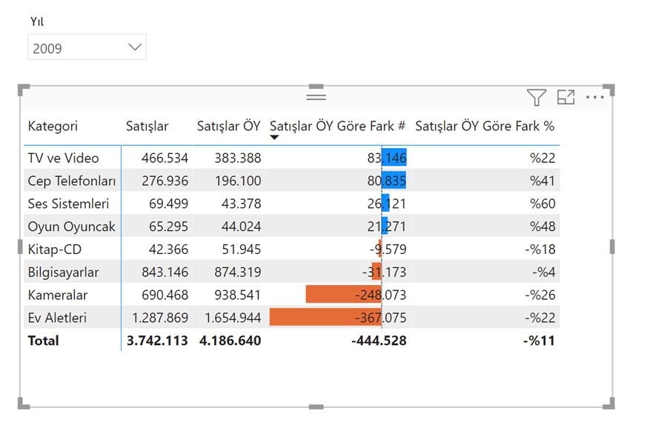Click the bottom-middle resize handle
Image resolution: width=667 pixels, height=422 pixels.
click(316, 406)
